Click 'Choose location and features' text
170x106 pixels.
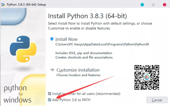tap(78, 75)
